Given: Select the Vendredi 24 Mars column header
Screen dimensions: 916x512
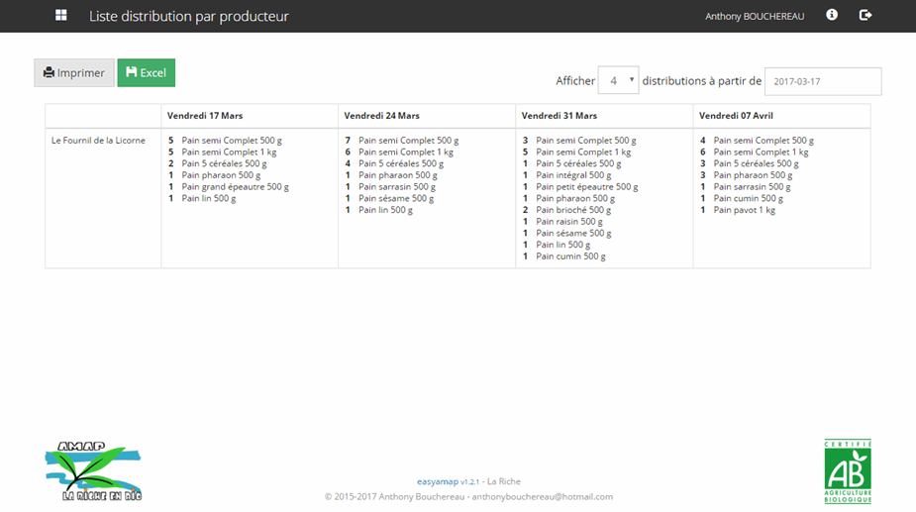Looking at the screenshot, I should 382,116.
